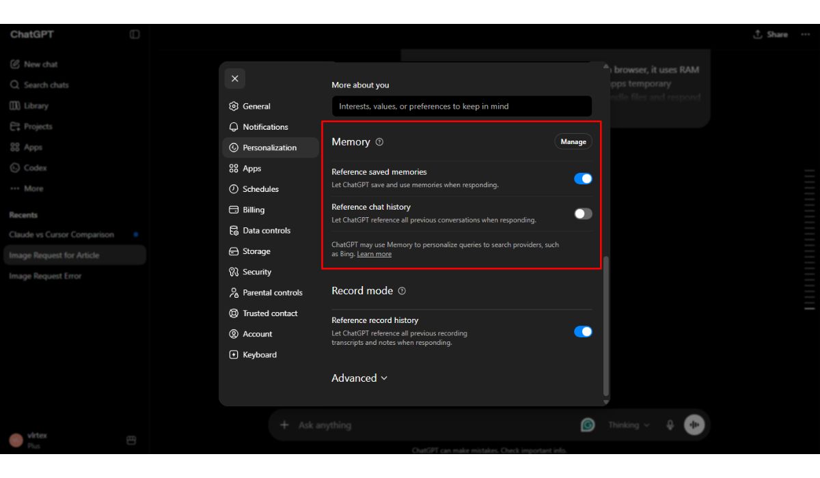Click the Memory info help icon
Viewport: 820px width, 478px height.
point(379,142)
